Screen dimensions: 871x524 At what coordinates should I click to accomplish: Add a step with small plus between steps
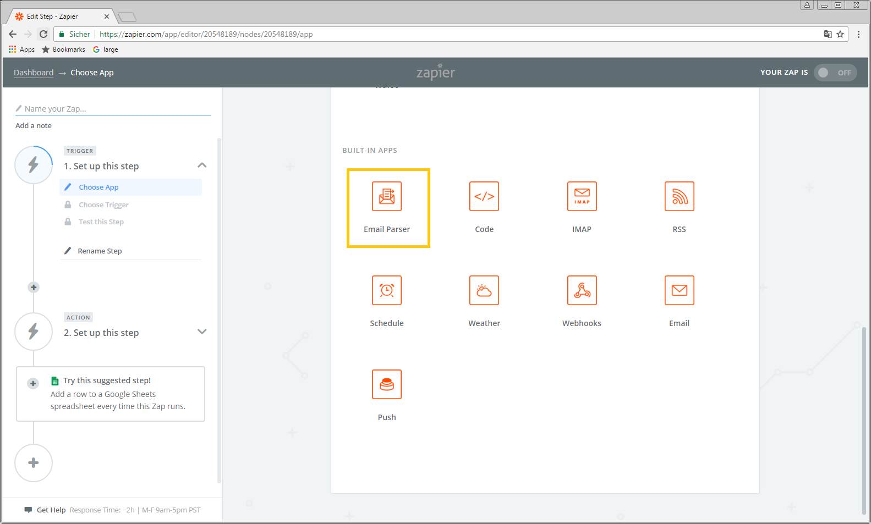pos(34,288)
